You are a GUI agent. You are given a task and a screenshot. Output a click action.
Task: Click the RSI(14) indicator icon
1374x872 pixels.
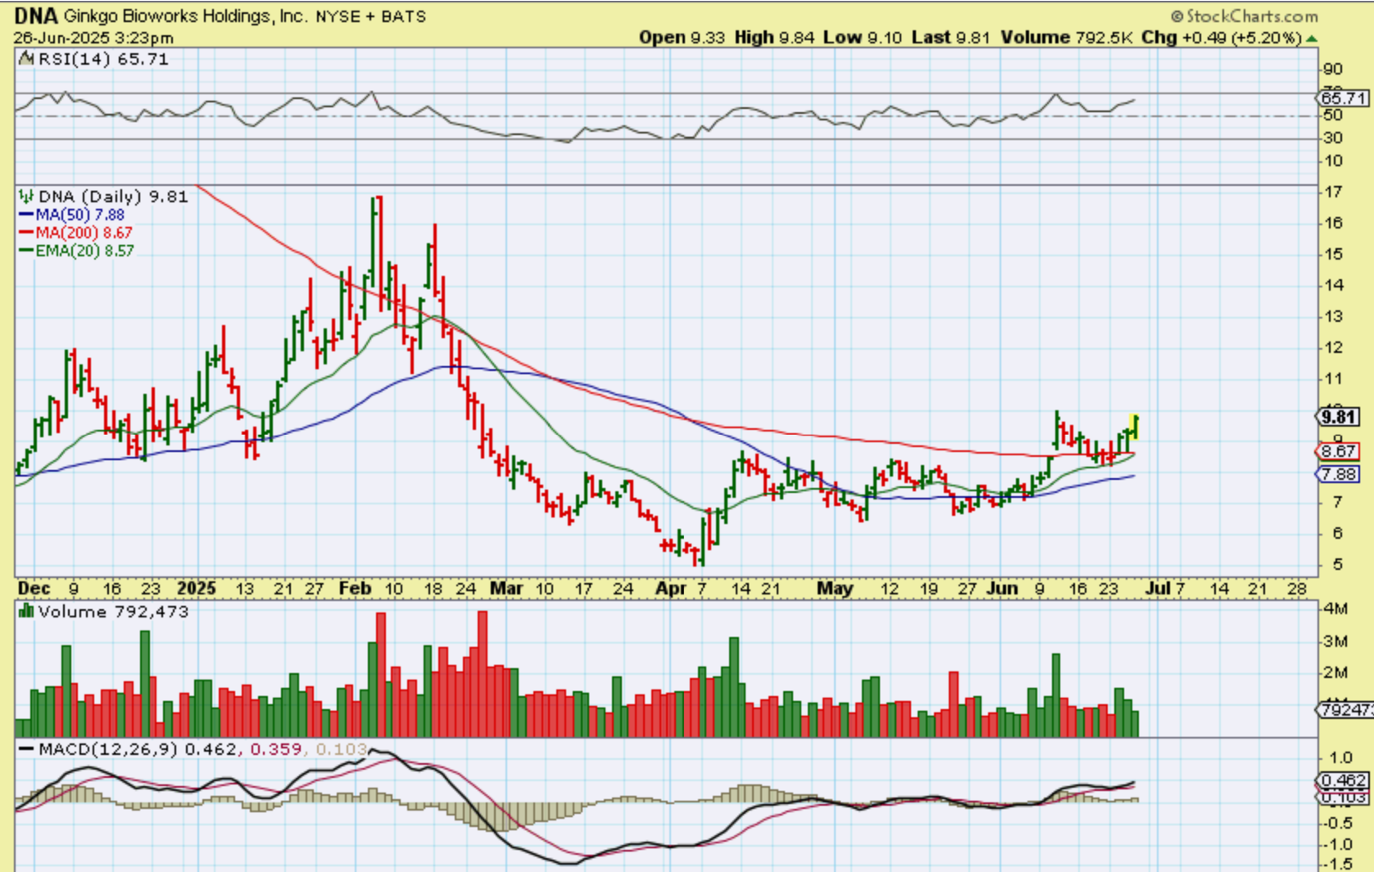26,59
